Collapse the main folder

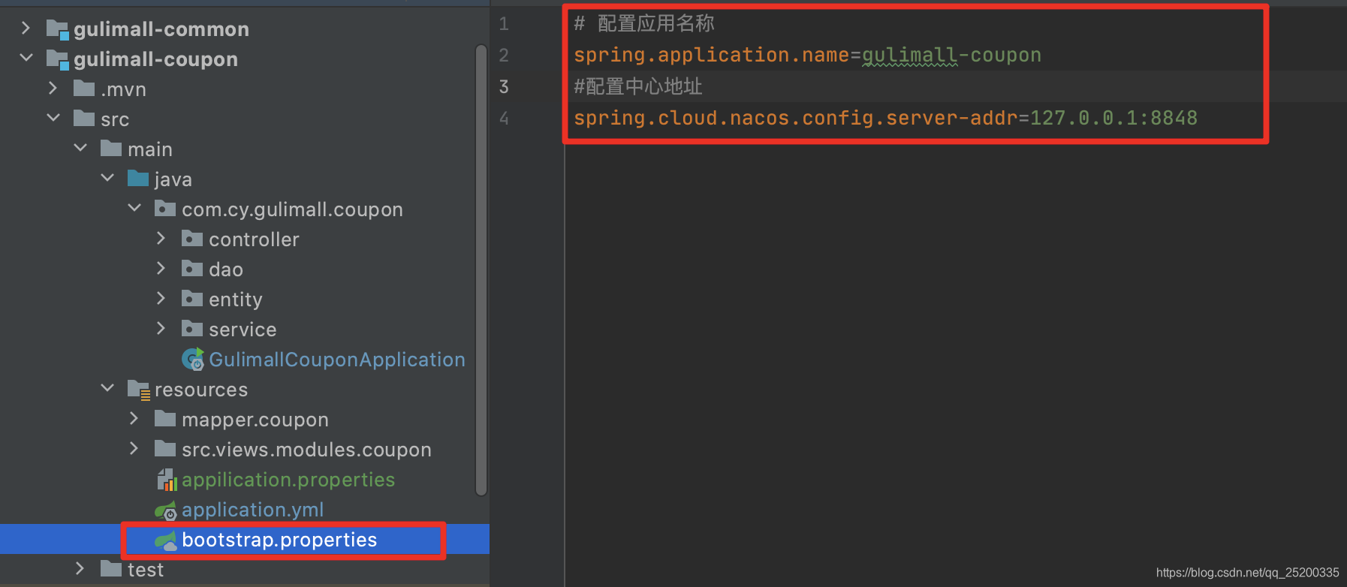[x=80, y=148]
